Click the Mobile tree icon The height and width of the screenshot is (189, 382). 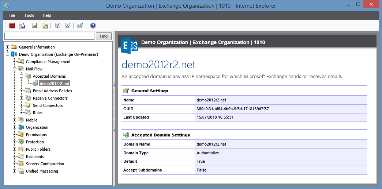tap(21, 120)
